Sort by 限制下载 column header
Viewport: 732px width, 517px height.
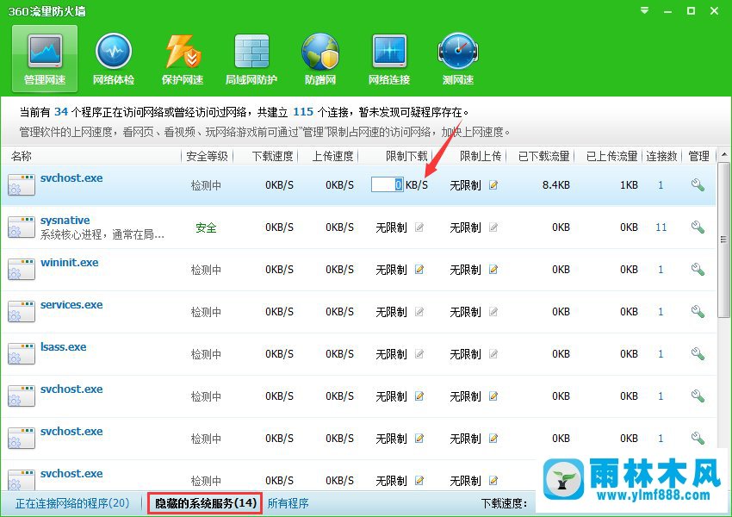coord(406,156)
